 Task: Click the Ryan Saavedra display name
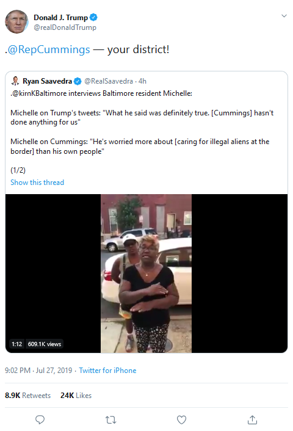[47, 81]
